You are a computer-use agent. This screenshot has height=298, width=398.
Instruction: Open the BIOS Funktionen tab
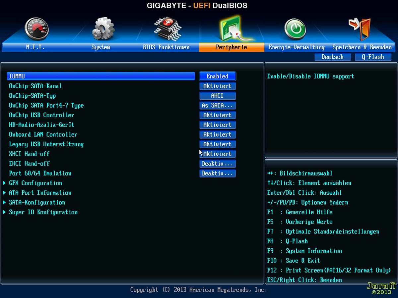pos(166,47)
